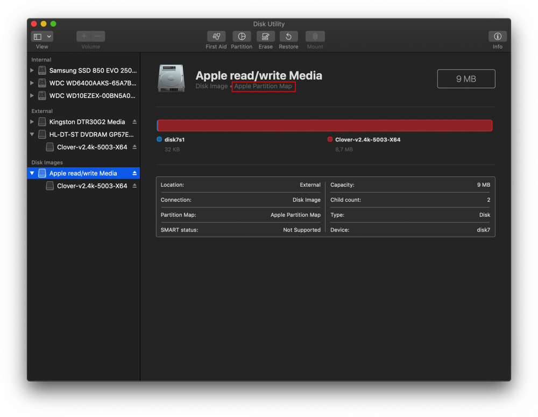Click the blue disk7s1 legend swatch

(159, 139)
